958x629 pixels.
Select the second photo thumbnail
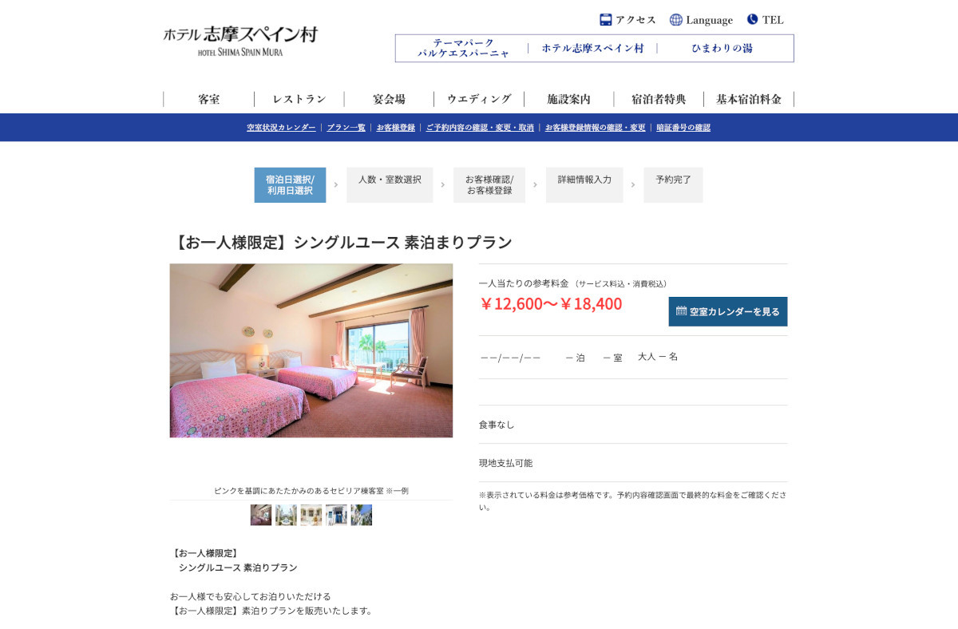point(286,515)
